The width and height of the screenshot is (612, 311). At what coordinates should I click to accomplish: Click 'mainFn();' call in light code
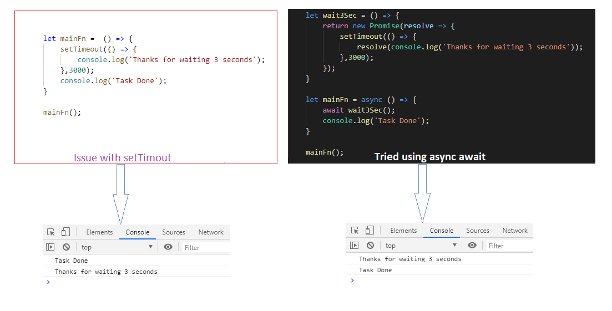click(62, 112)
